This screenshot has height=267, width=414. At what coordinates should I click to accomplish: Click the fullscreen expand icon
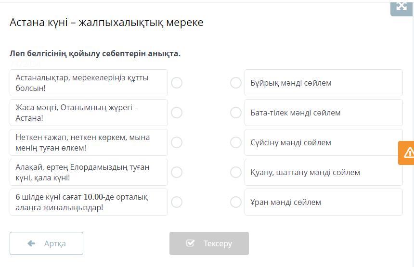(x=401, y=7)
